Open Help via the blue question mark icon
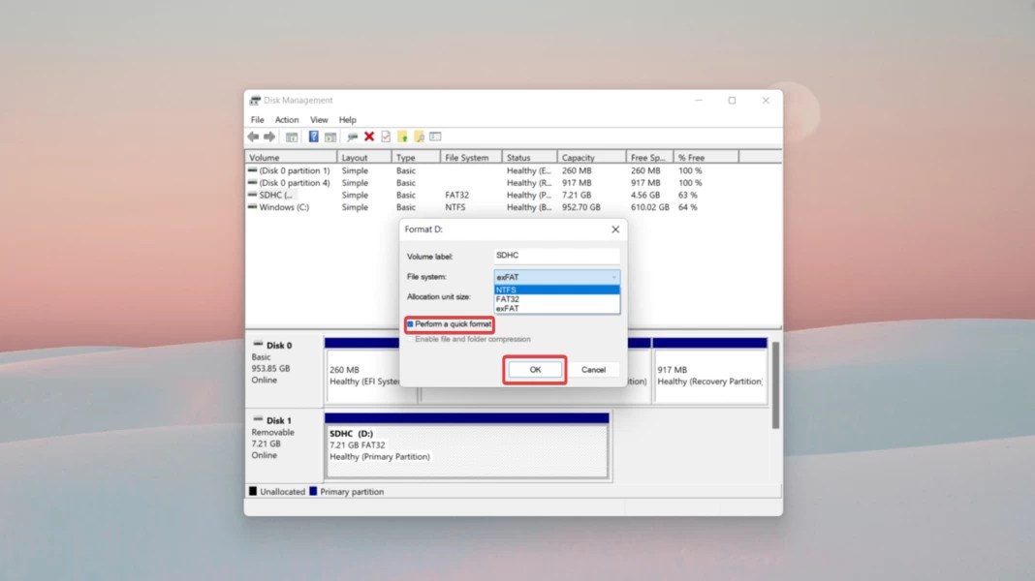The image size is (1035, 581). coord(312,136)
